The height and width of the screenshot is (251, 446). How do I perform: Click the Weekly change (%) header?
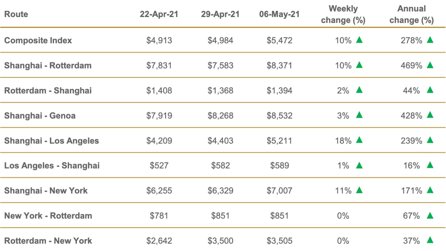pos(343,14)
